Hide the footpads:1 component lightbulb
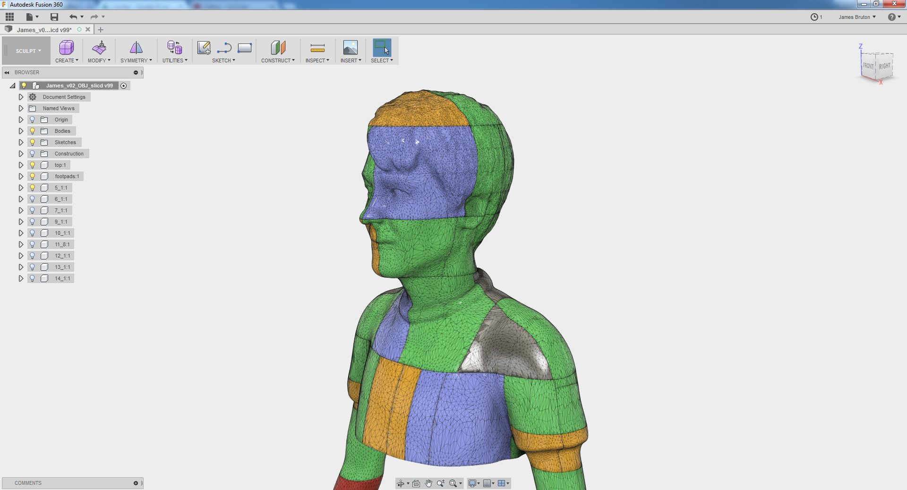907x490 pixels. click(x=33, y=176)
